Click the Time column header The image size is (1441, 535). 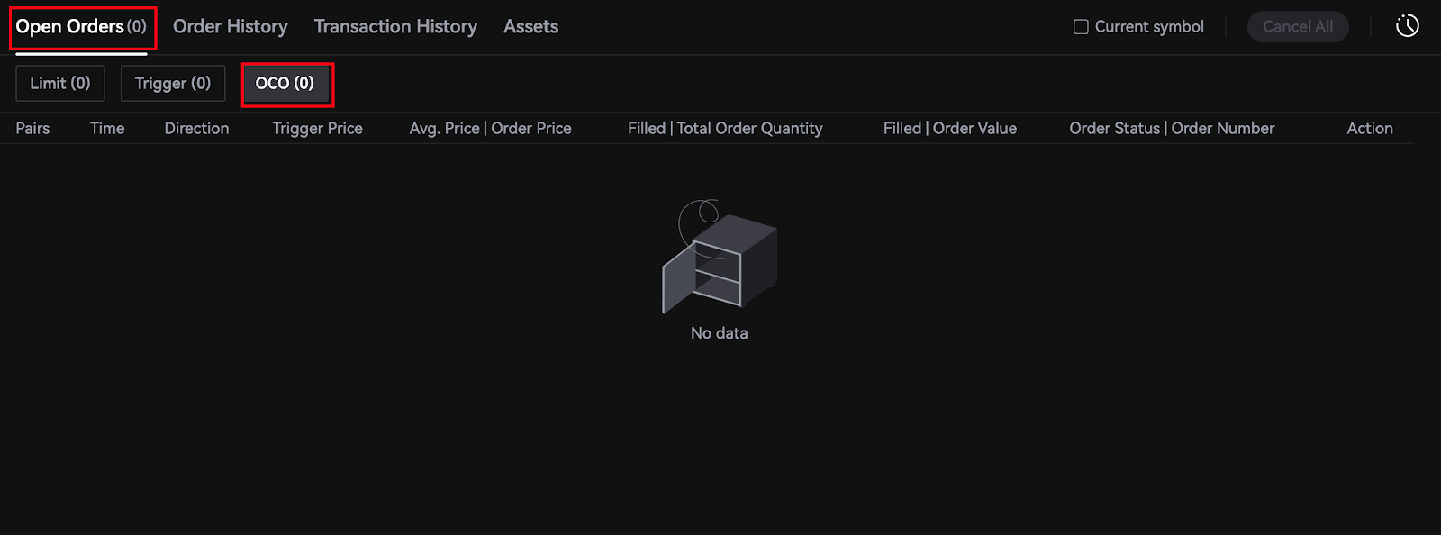click(107, 129)
